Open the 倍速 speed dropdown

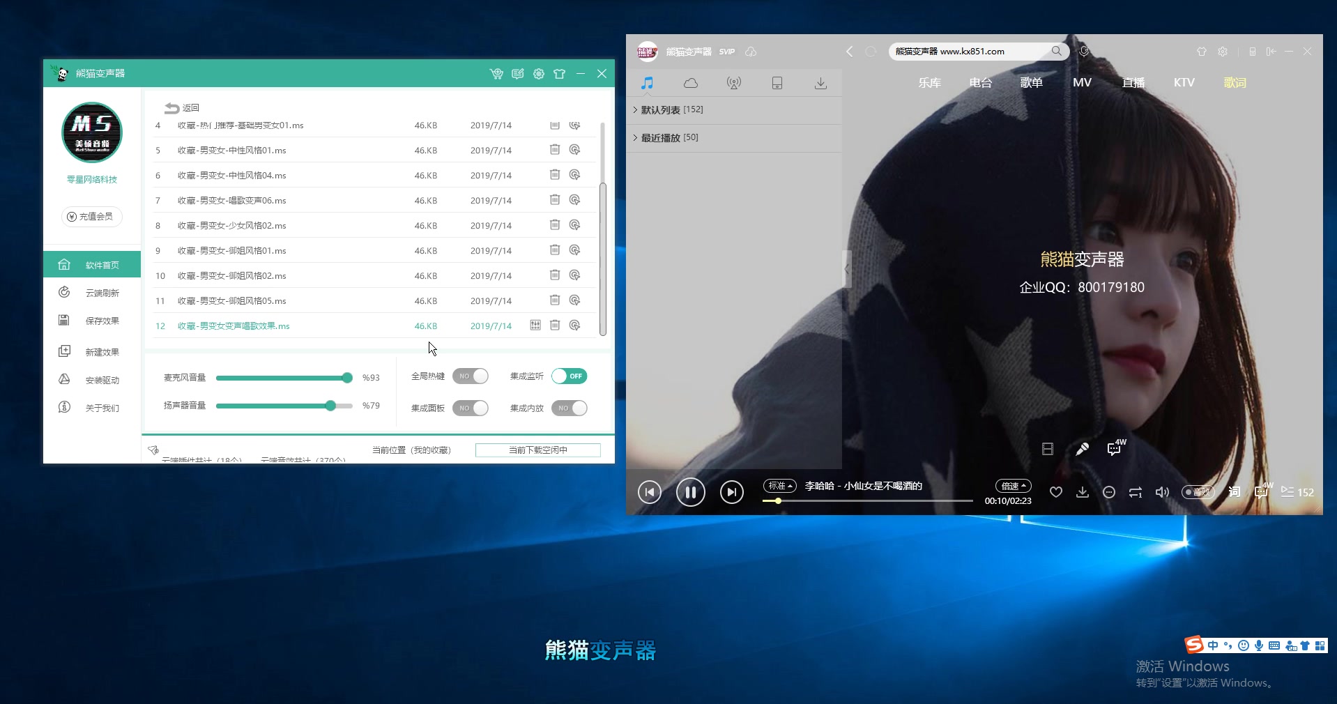(1014, 486)
